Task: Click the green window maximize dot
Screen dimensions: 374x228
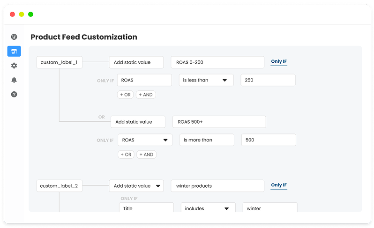Action: [x=30, y=15]
